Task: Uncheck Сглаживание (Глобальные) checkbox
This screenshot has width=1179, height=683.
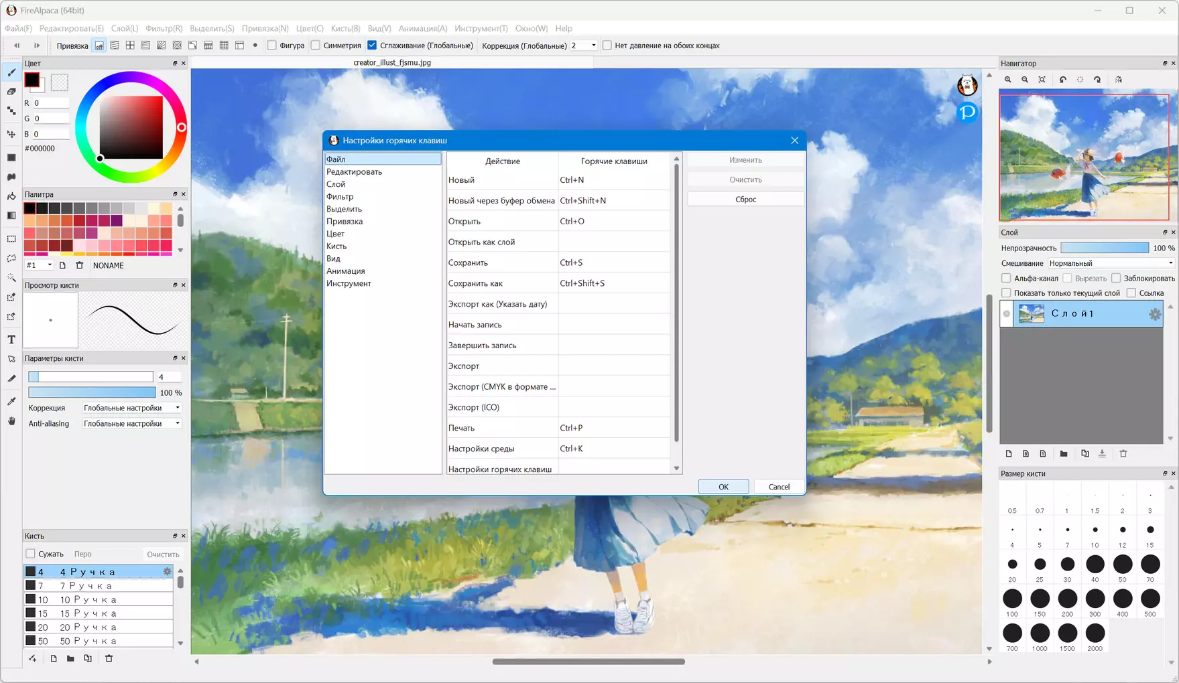Action: [x=372, y=46]
